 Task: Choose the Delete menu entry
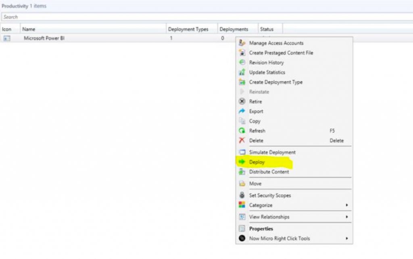click(256, 140)
